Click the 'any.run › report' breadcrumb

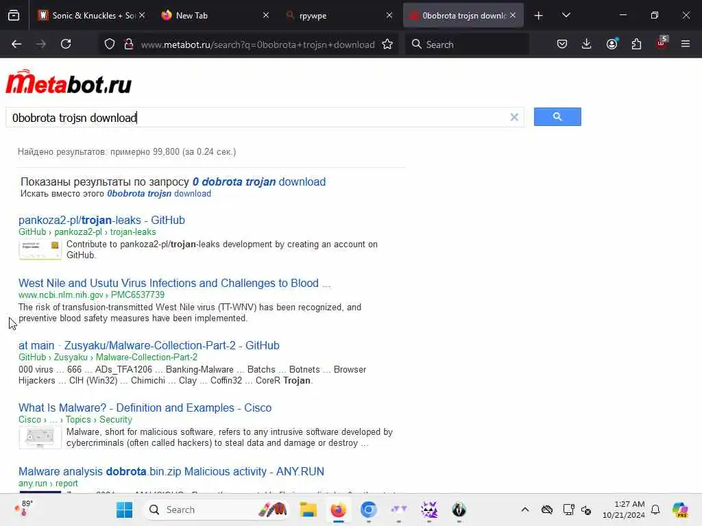click(x=48, y=484)
